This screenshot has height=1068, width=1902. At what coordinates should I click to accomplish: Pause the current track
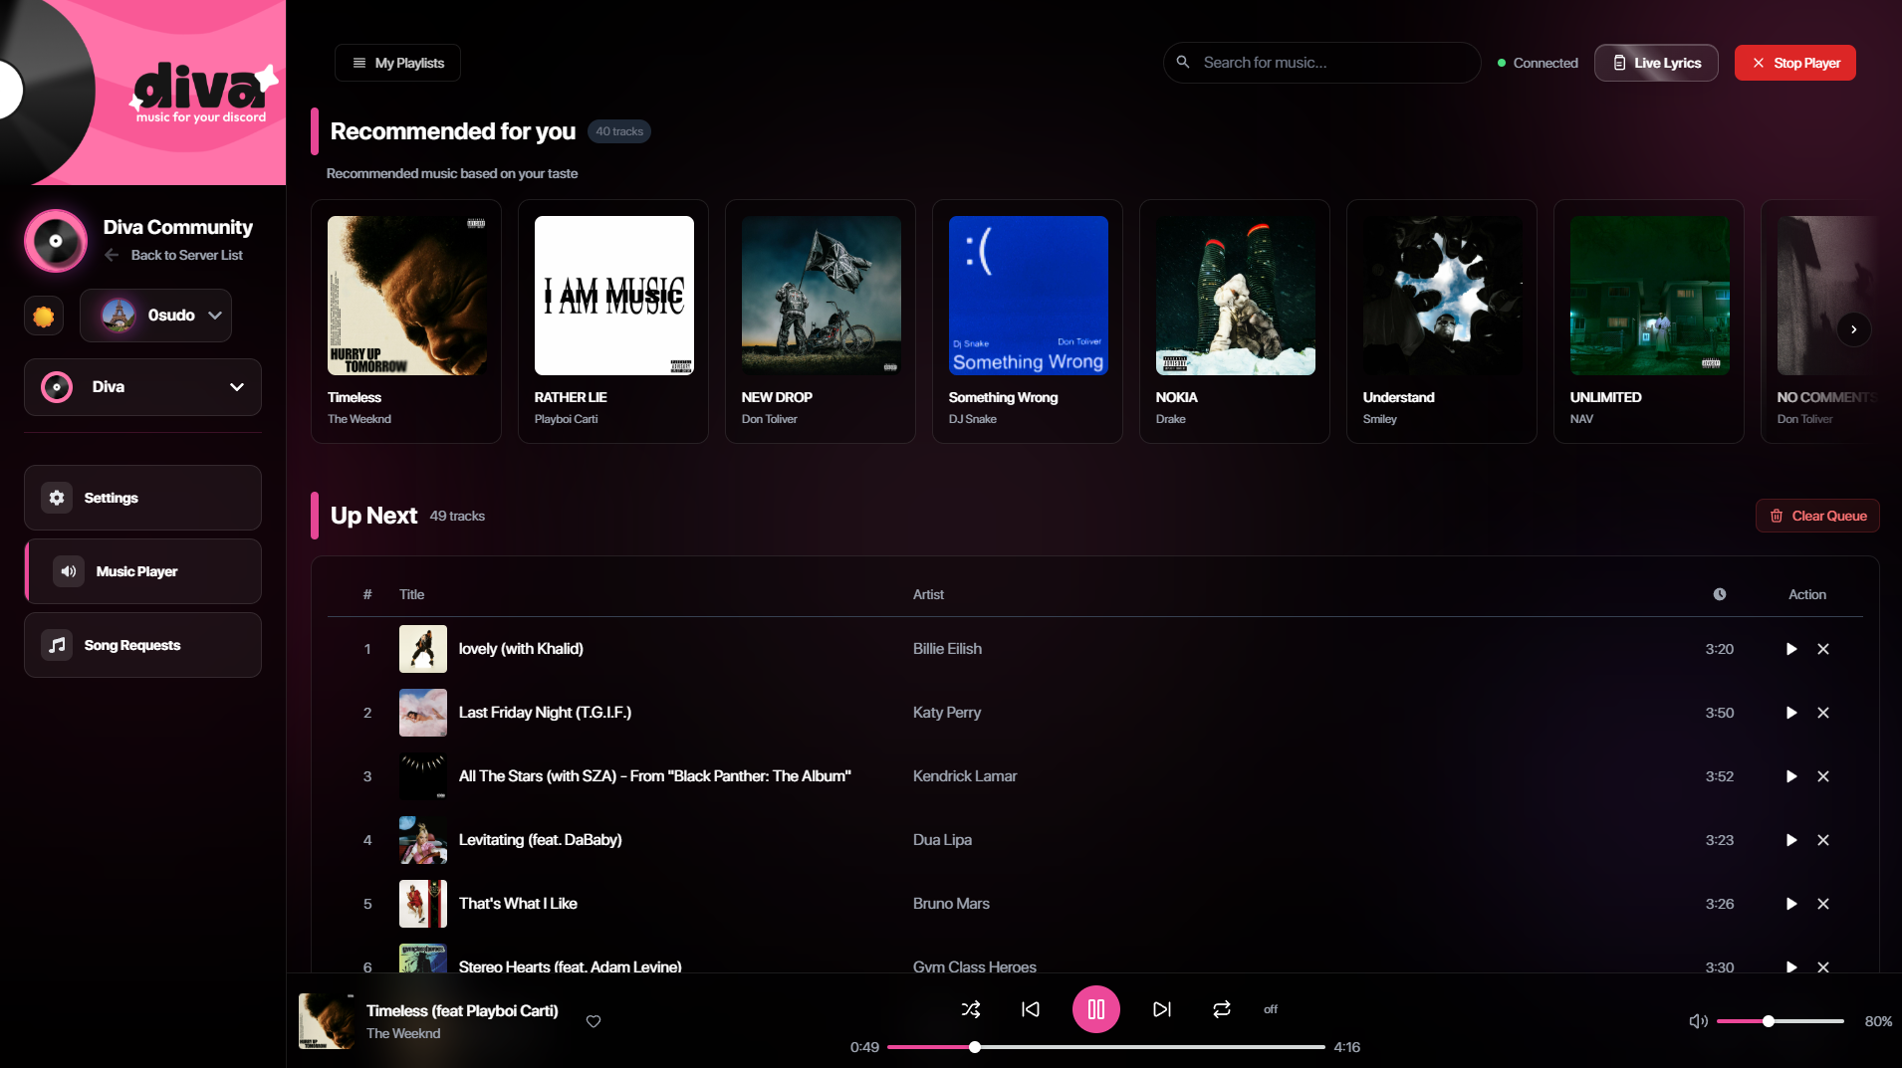[1095, 1008]
